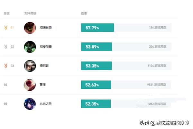Open the 祖安怒兽 hero avatar
The width and height of the screenshot is (193, 129).
pos(30,47)
